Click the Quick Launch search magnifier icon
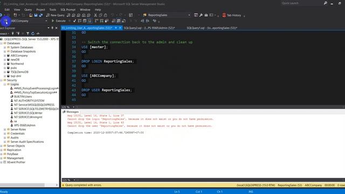The image size is (345, 194). coord(325,3)
